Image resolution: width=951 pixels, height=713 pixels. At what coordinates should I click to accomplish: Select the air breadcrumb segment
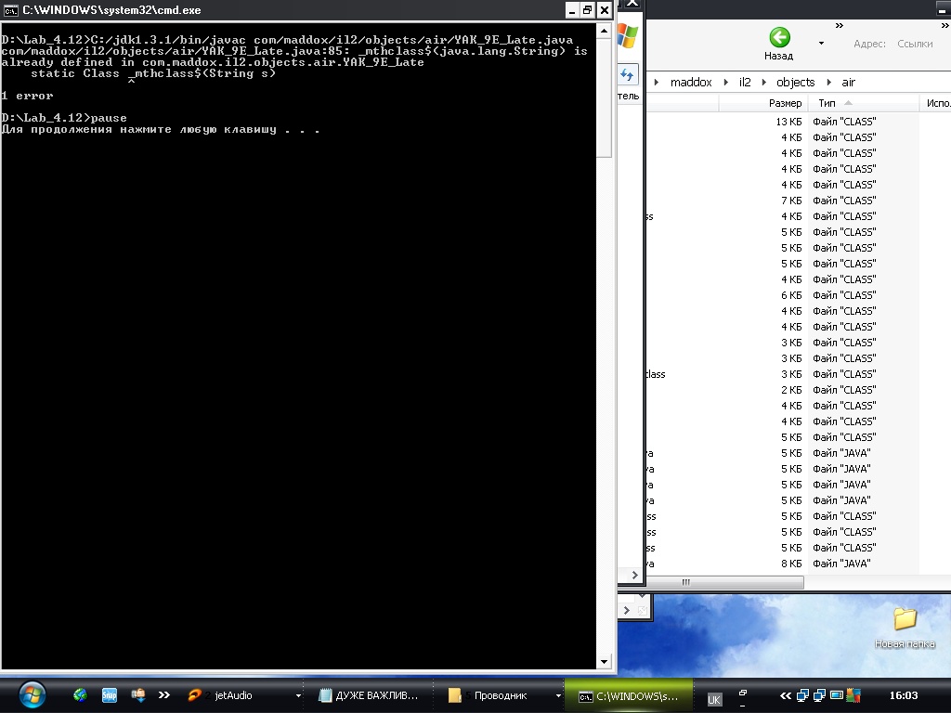(849, 83)
